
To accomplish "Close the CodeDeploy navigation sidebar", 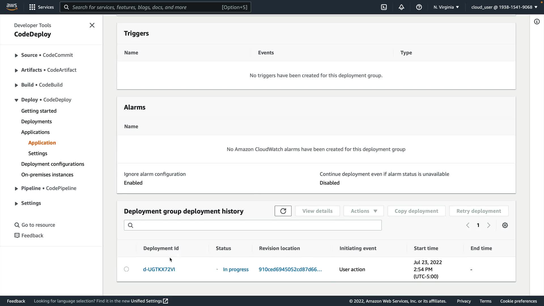I will click(92, 25).
